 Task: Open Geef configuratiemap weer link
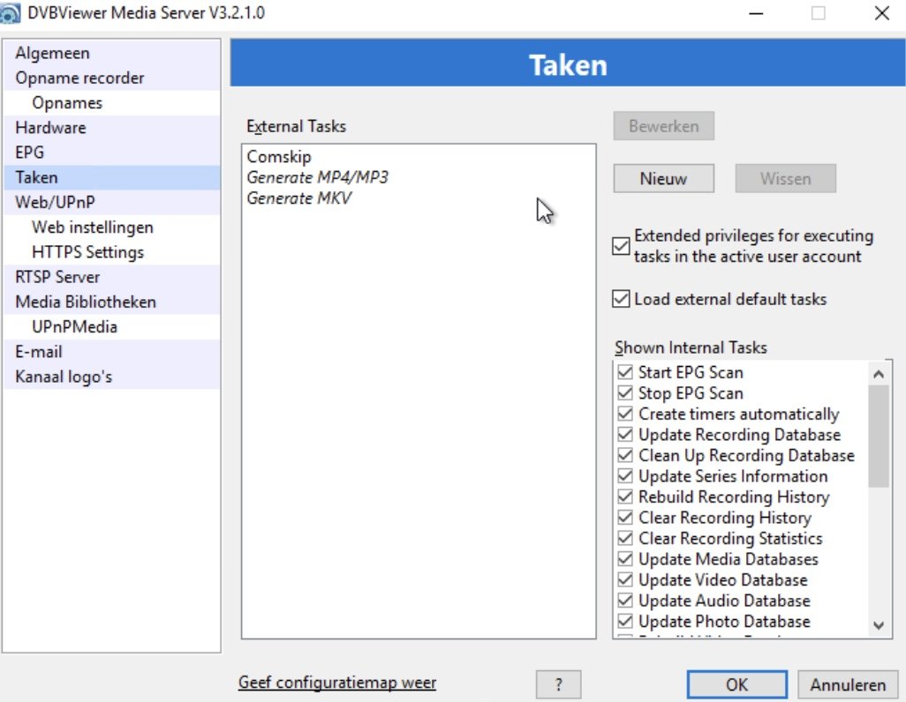click(336, 683)
